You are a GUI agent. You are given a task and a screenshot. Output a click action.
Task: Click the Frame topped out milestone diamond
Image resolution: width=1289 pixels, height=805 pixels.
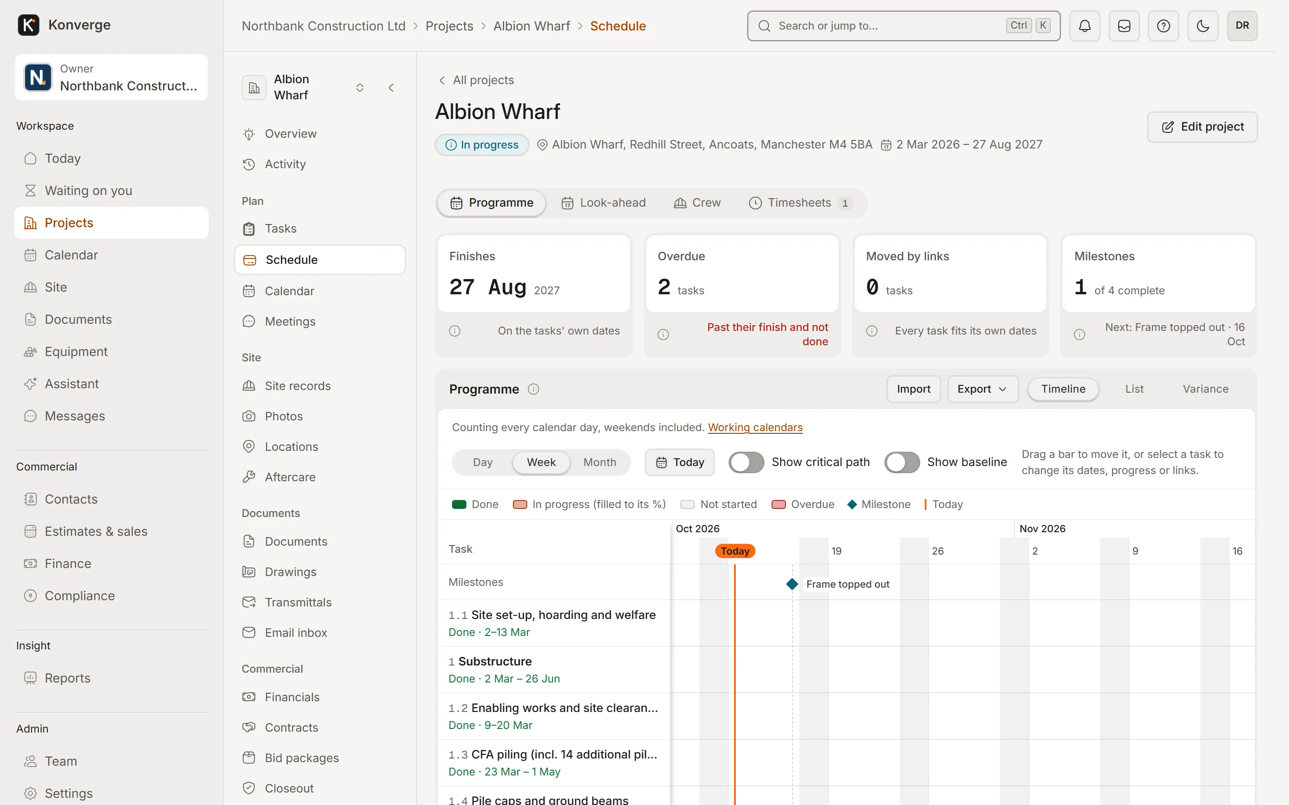coord(792,584)
